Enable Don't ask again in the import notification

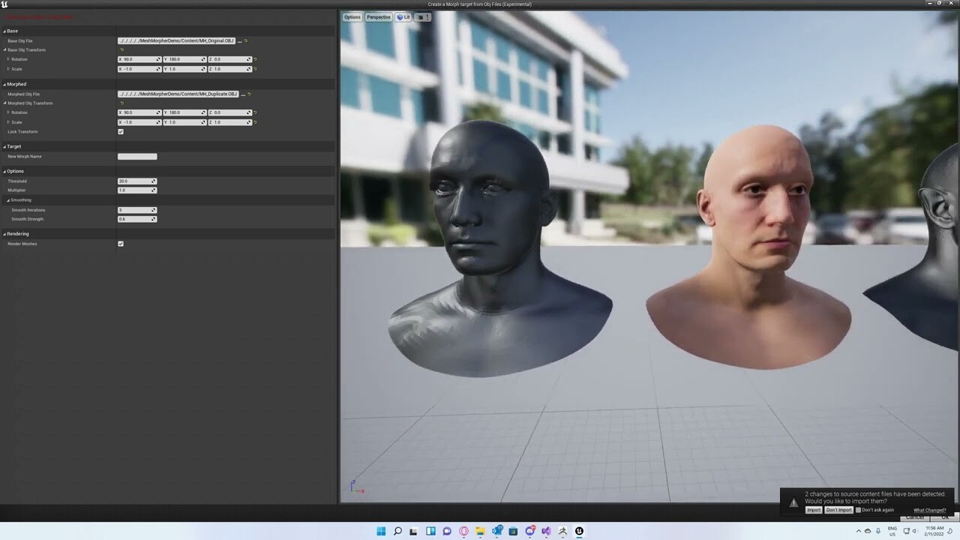857,510
